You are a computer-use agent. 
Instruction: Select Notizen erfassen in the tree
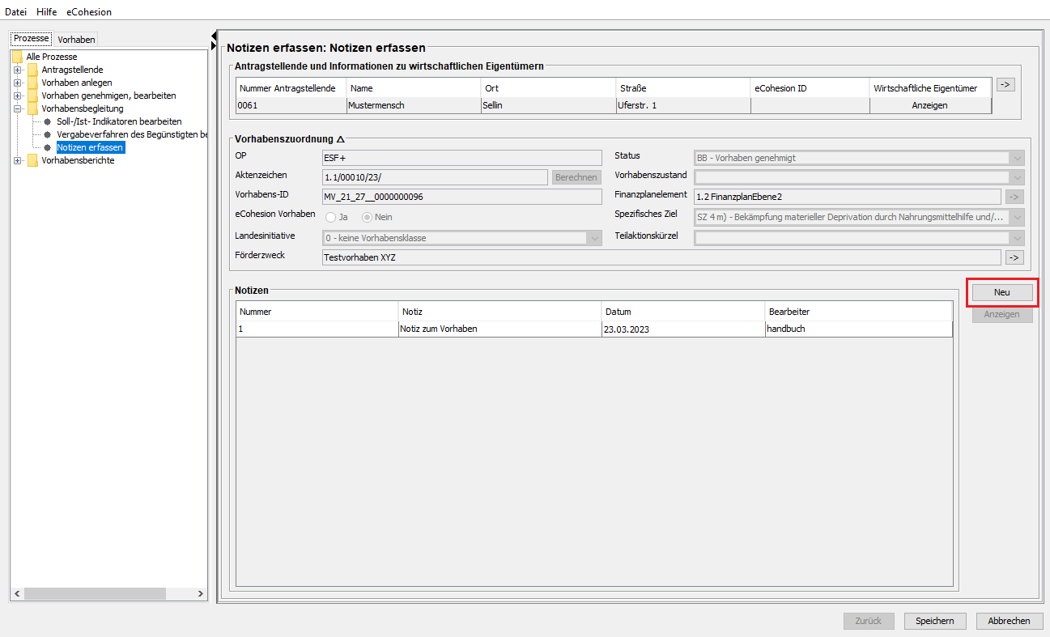click(x=90, y=147)
